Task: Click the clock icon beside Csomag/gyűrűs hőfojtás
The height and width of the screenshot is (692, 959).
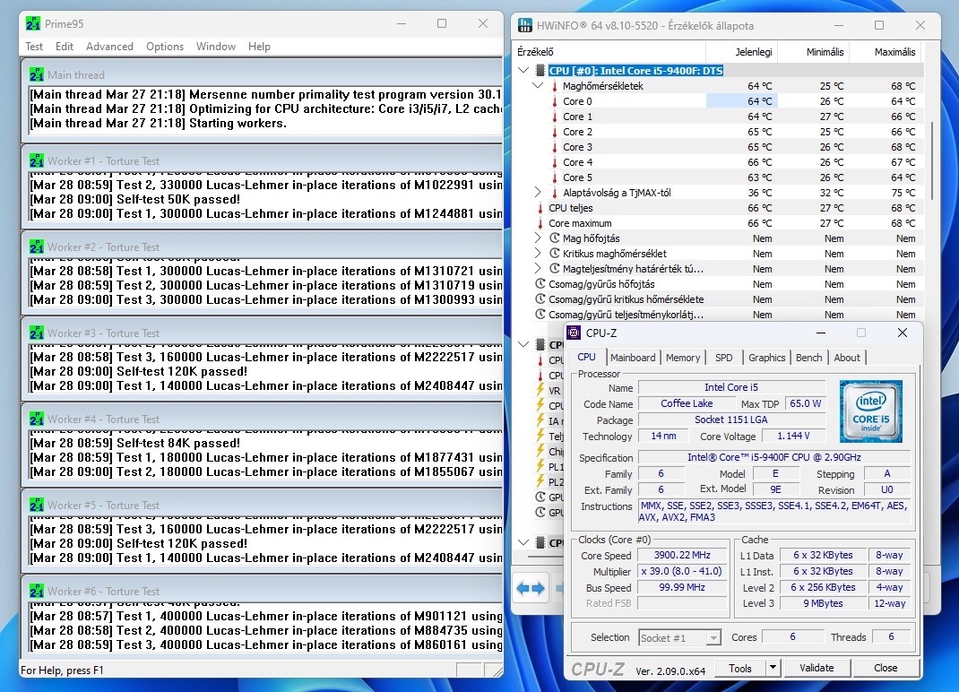Action: (x=540, y=284)
